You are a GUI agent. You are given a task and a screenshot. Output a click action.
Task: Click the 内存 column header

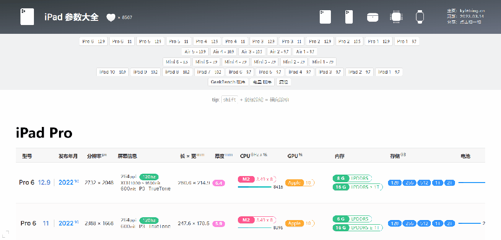[x=340, y=157]
